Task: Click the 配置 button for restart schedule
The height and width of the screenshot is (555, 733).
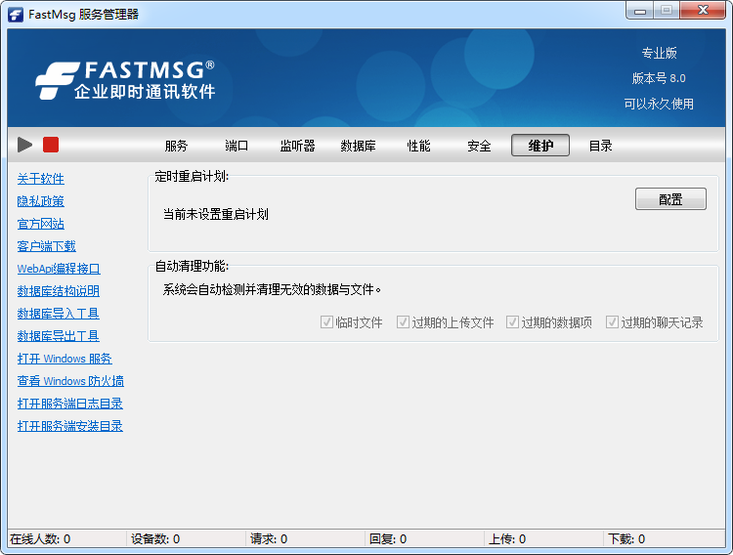Action: [x=670, y=199]
